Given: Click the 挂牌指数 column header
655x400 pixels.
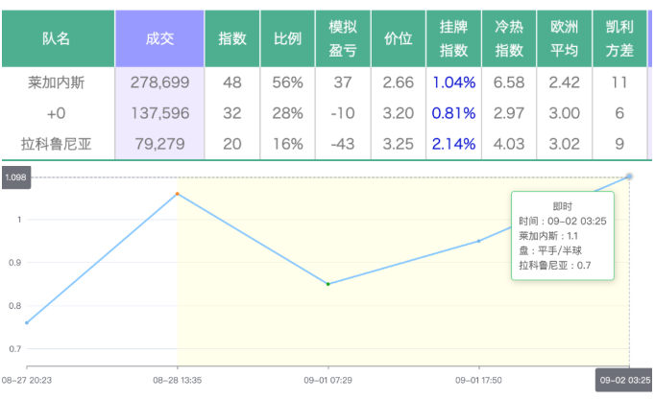Looking at the screenshot, I should [x=453, y=38].
